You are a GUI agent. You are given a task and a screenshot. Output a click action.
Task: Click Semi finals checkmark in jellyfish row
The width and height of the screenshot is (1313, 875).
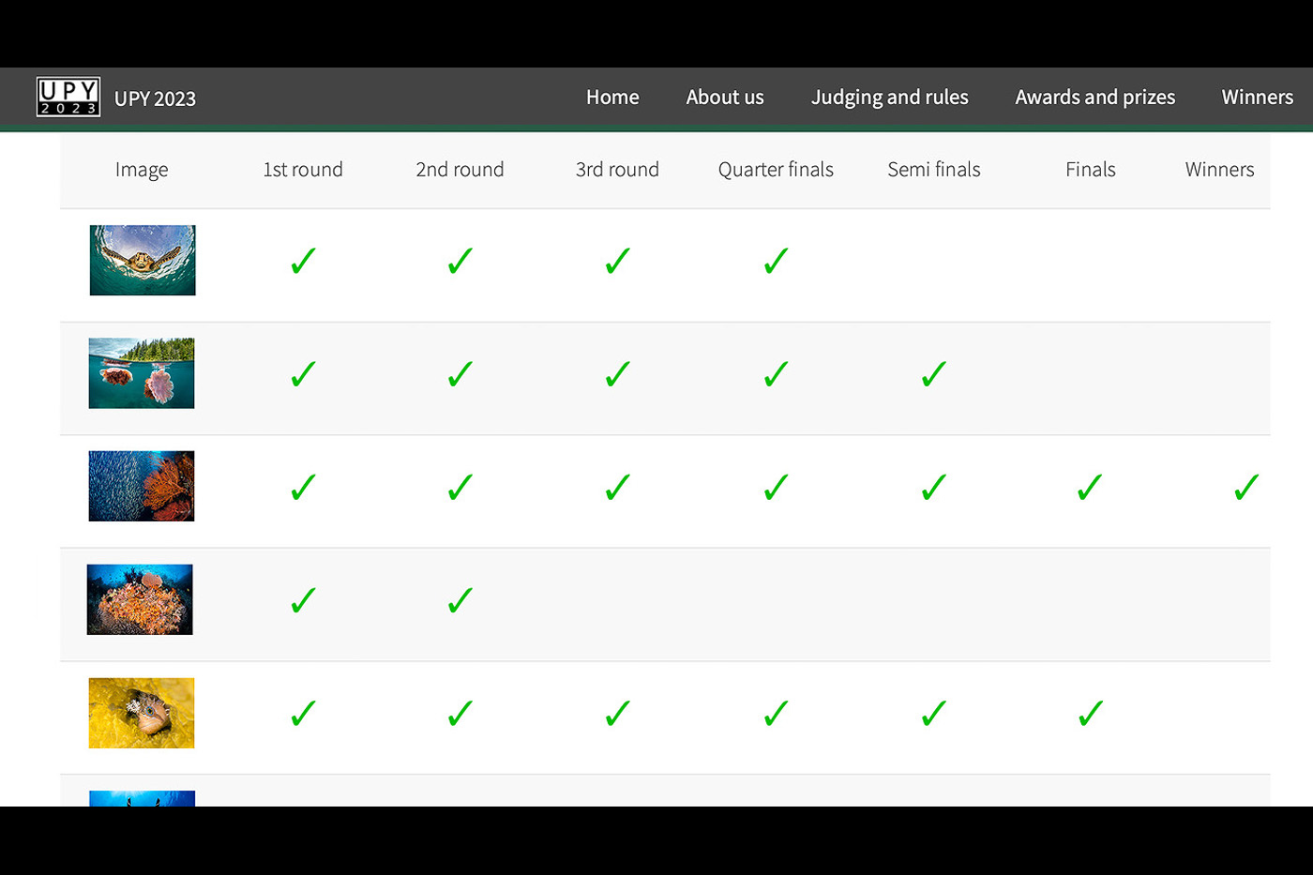[933, 374]
